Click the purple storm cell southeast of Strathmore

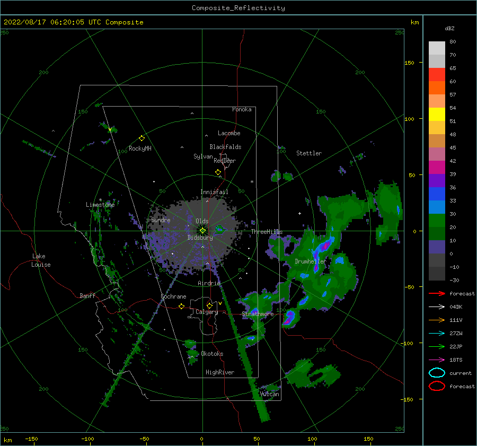288,317
